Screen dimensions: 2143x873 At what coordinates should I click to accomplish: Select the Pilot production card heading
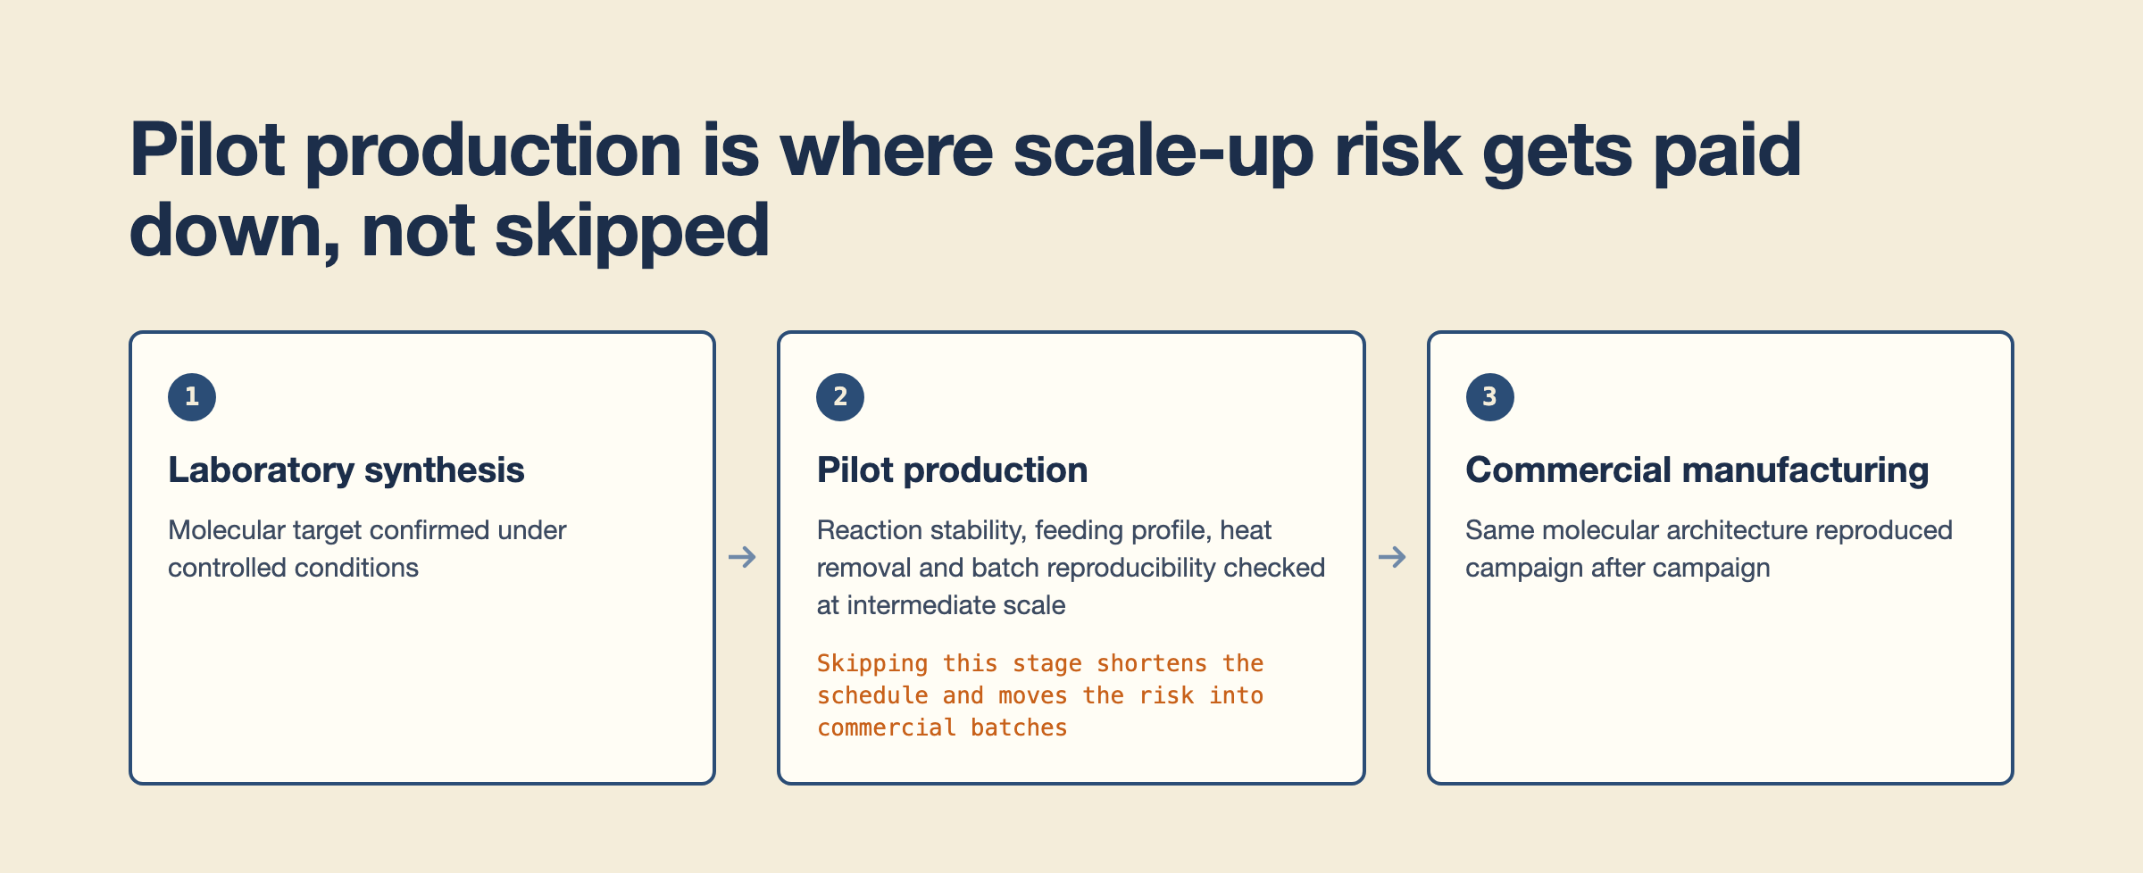click(953, 470)
